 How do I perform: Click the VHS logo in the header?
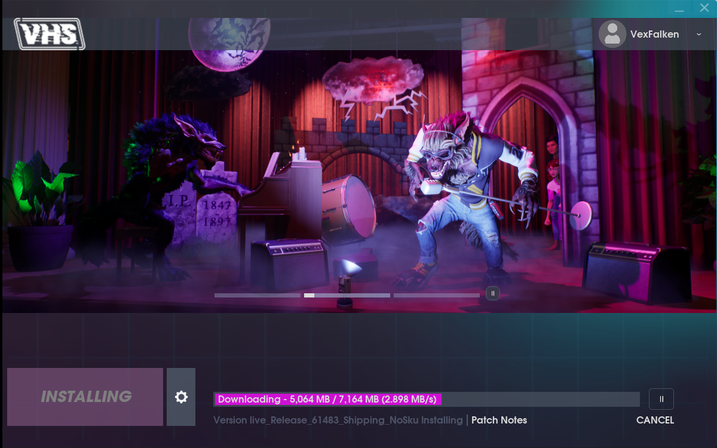(x=50, y=34)
